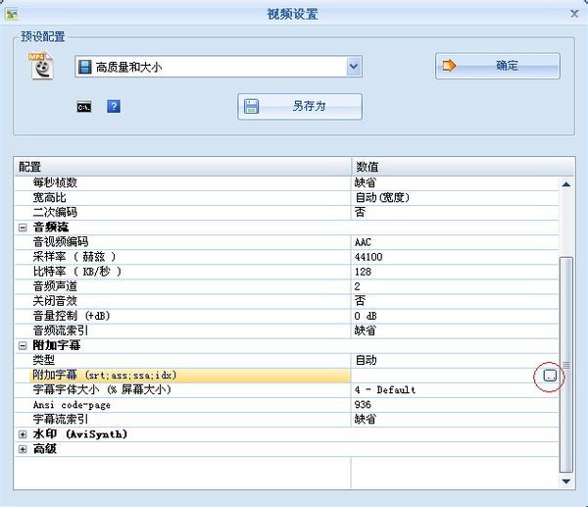Open the 高质量和大小 preset dropdown

tap(354, 67)
